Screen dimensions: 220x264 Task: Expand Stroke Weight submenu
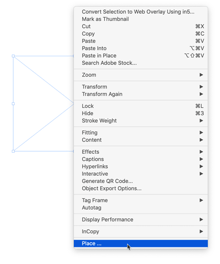(141, 120)
